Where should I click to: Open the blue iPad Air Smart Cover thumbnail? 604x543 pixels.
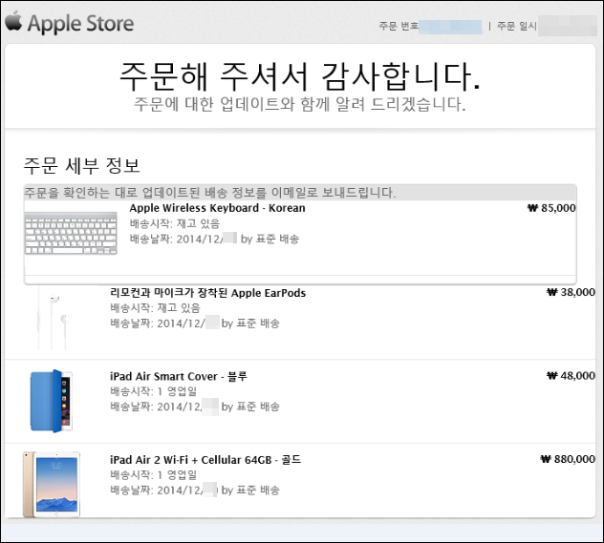pos(52,401)
